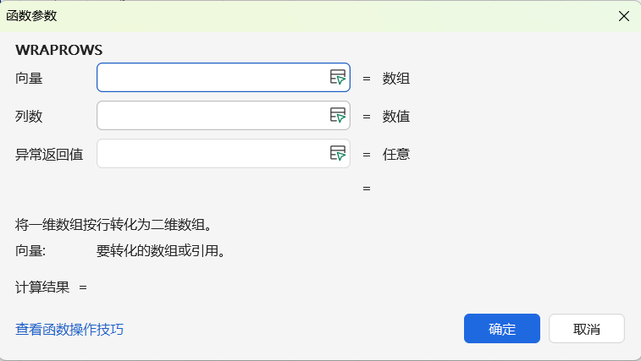Image resolution: width=641 pixels, height=361 pixels.
Task: Open the 查看函数操作技巧 link
Action: pyautogui.click(x=69, y=329)
